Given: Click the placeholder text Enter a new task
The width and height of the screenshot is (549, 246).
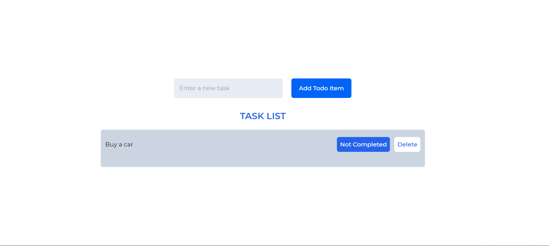Looking at the screenshot, I should (204, 88).
